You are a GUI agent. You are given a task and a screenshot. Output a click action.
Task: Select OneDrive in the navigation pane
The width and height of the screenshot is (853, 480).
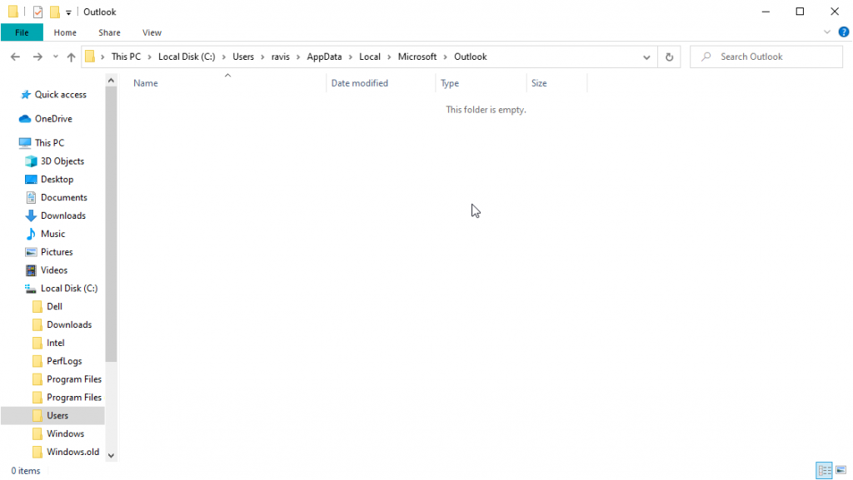(x=53, y=118)
